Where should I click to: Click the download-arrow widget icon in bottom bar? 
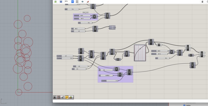coord(55,98)
